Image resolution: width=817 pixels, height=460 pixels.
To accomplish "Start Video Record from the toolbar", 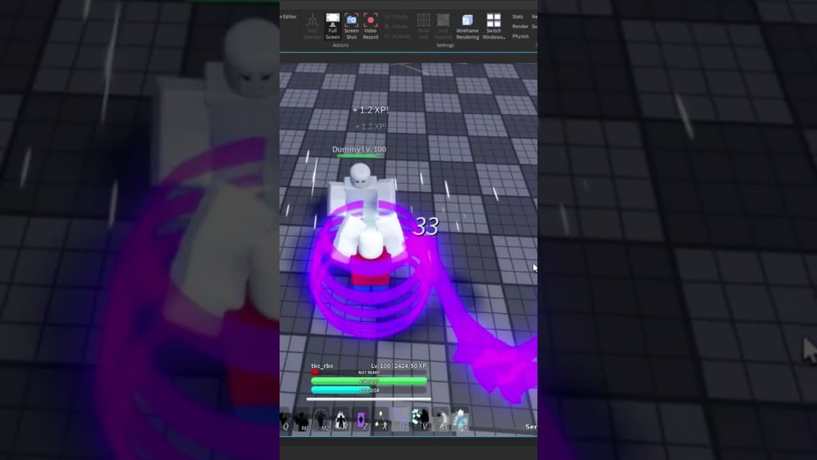I will pyautogui.click(x=370, y=26).
